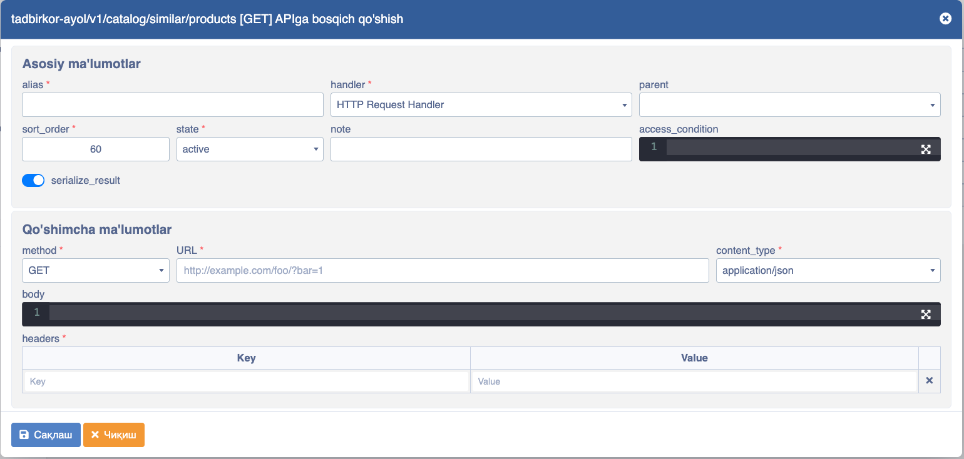The width and height of the screenshot is (964, 459).
Task: Click the Value column header
Action: pyautogui.click(x=694, y=358)
